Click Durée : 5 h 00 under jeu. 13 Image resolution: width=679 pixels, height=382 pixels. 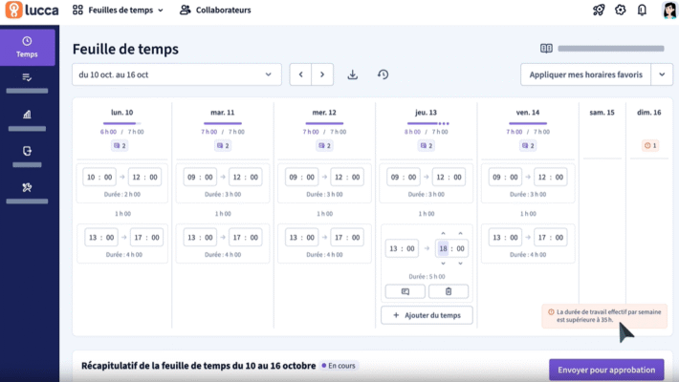point(427,276)
